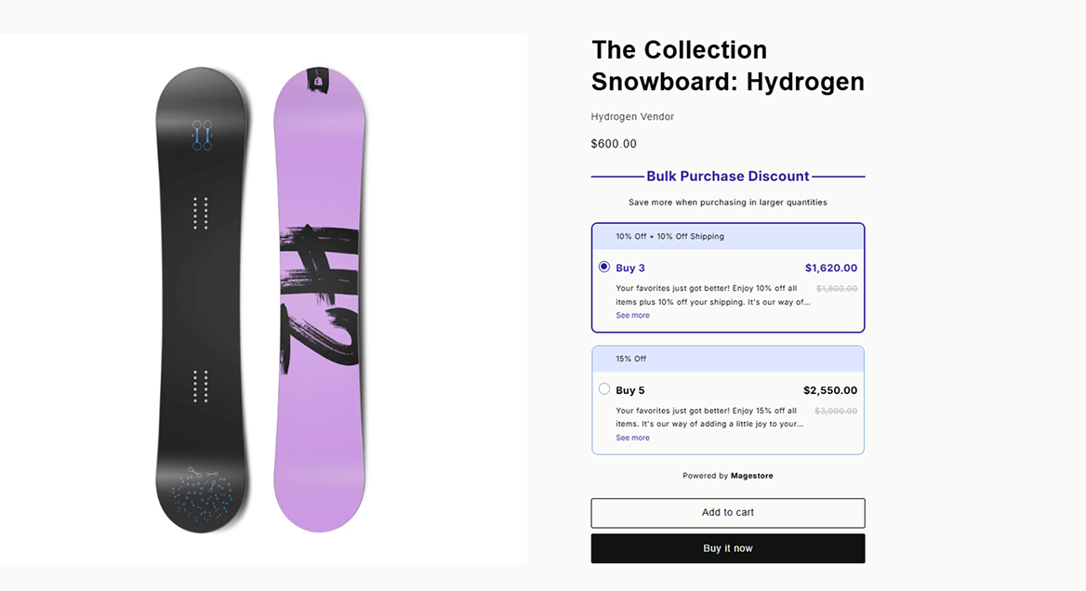Expand See more under Buy 3 offer
The height and width of the screenshot is (591, 1086).
point(632,316)
